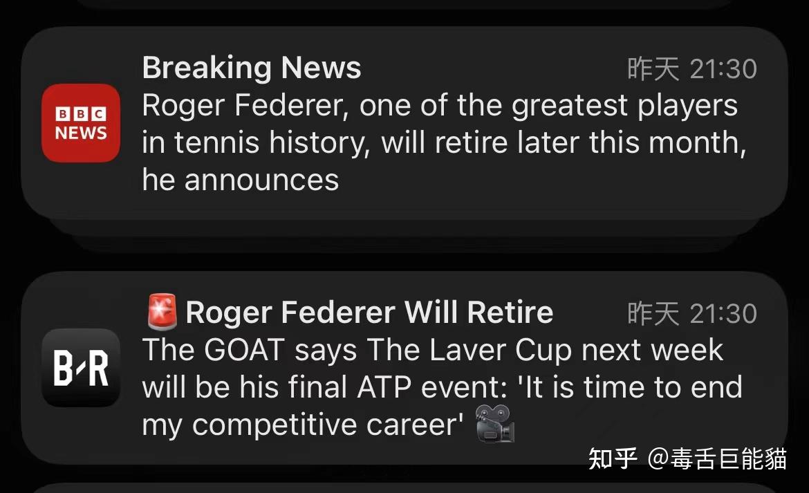This screenshot has width=809, height=493.
Task: Tap the BBC notification timestamp 昨天 21:30
Action: pyautogui.click(x=692, y=68)
